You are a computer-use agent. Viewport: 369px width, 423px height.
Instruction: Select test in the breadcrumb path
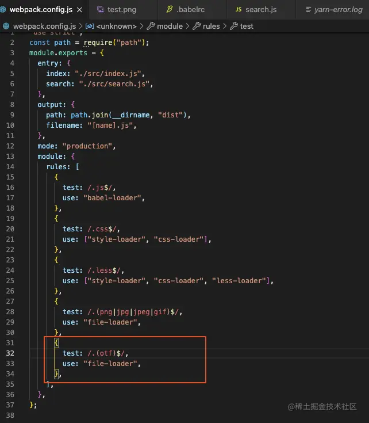[247, 26]
